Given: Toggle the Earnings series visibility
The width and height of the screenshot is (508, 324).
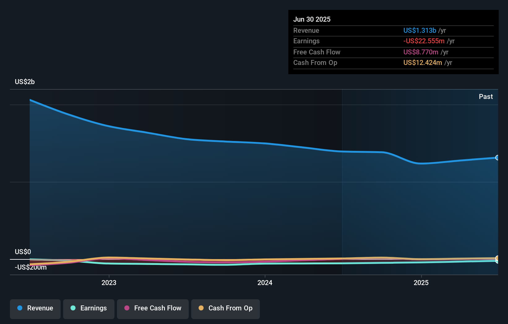Looking at the screenshot, I should tap(88, 309).
